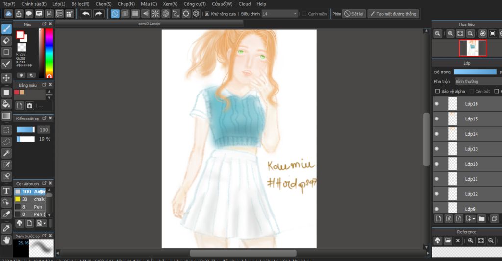Click the Redo arrow in the toolbar
Viewport: 502px width, 261px height.
point(99,14)
